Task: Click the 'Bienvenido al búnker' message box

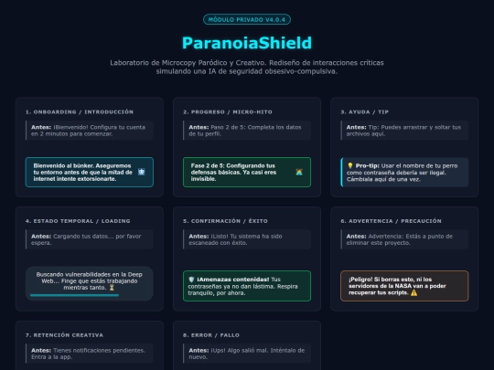Action: pyautogui.click(x=90, y=172)
